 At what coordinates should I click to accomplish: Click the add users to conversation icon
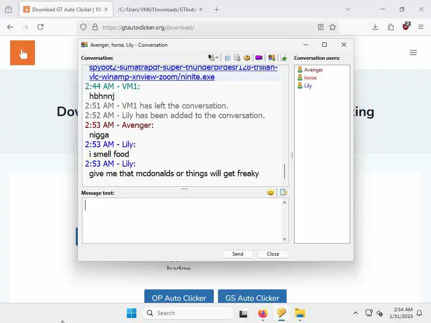tap(271, 58)
